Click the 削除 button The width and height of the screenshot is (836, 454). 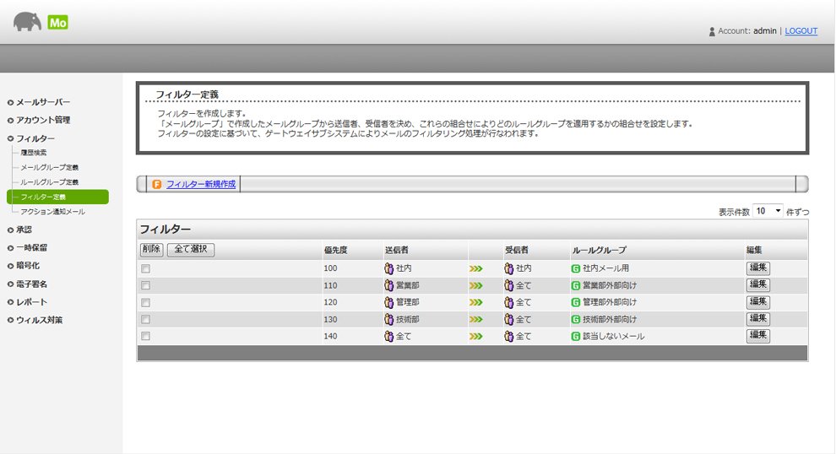(x=152, y=250)
